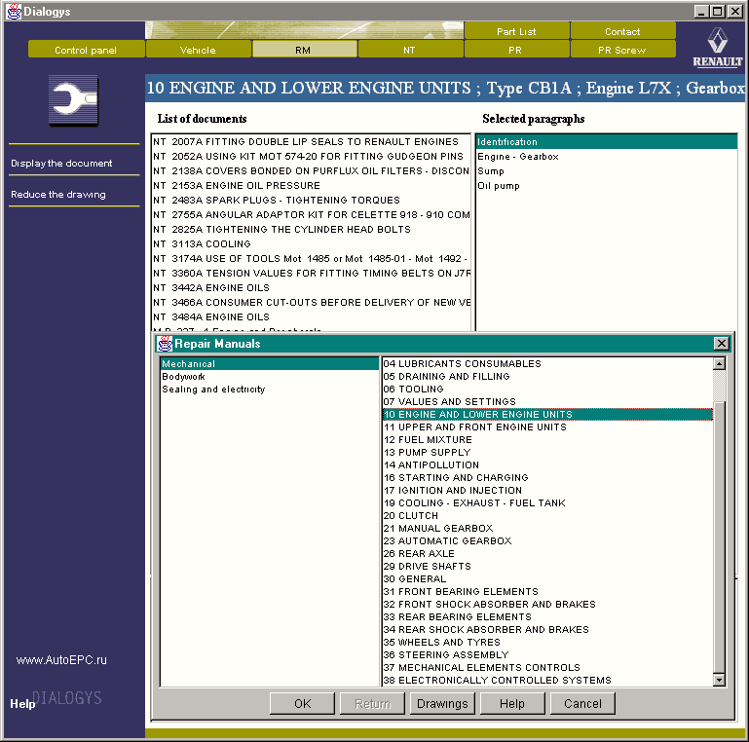Click the Renault logo
Viewport: 749px width, 742px height.
coord(717,47)
